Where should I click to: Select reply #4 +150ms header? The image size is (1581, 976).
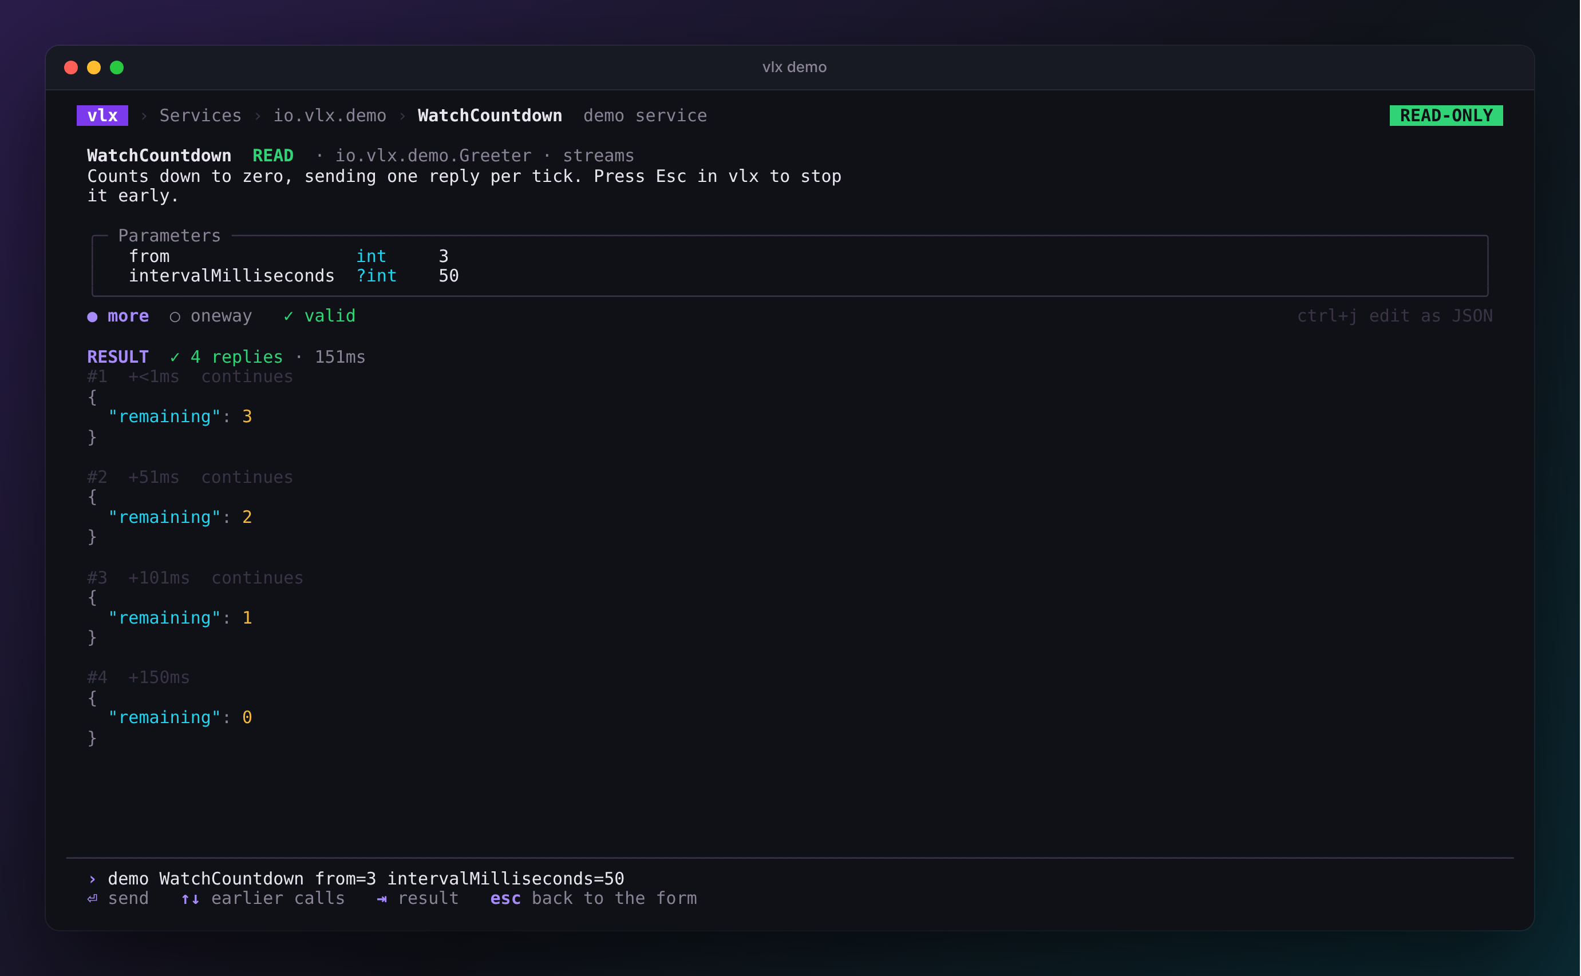[x=138, y=677]
